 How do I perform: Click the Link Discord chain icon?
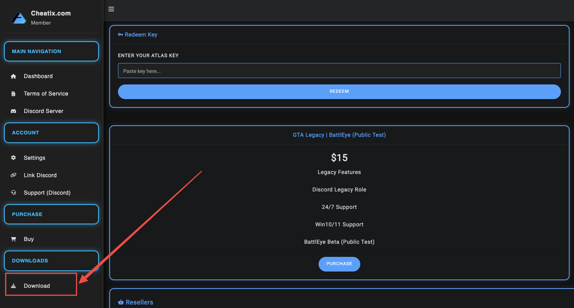14,175
